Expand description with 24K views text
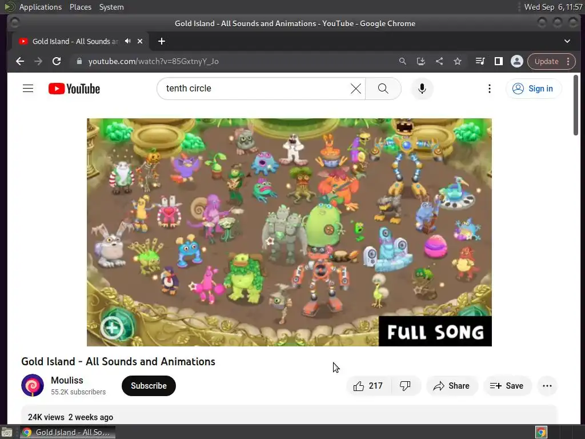Viewport: 585px width, 439px height. [70, 417]
